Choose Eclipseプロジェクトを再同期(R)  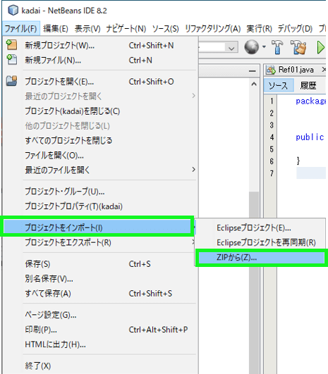tap(260, 242)
